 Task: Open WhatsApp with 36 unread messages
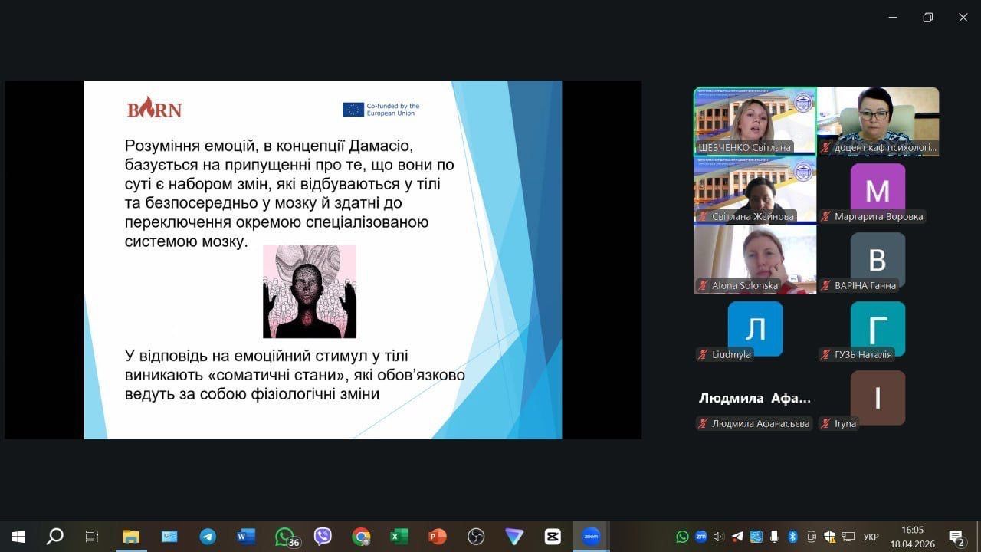click(285, 537)
